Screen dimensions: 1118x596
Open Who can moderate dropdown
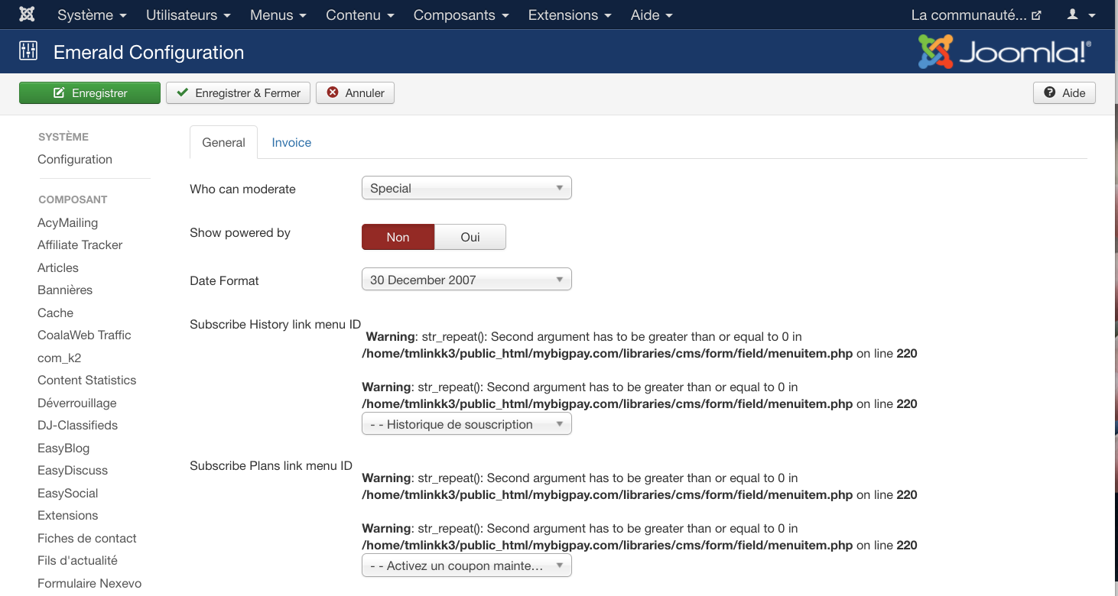[466, 188]
